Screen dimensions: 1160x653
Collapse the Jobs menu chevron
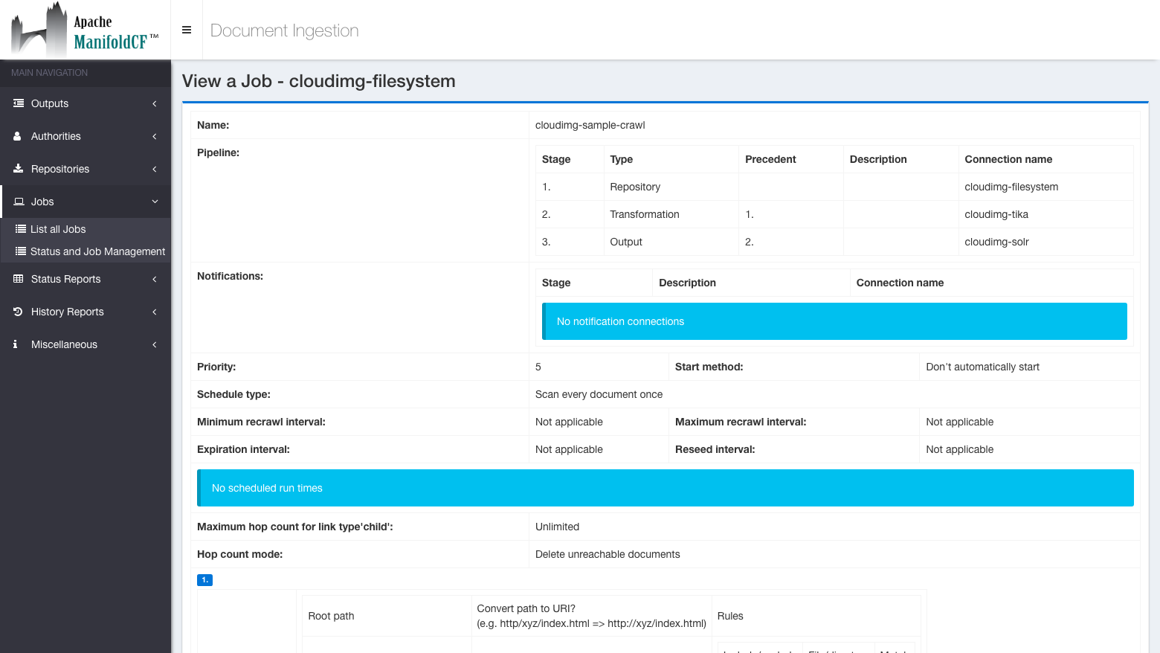pyautogui.click(x=155, y=202)
